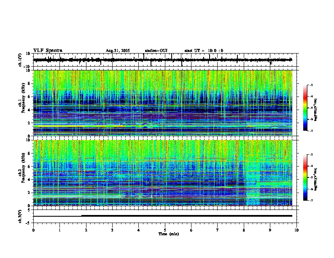Click the start UT 10:0:0 label
The width and height of the screenshot is (334, 258).
(204, 51)
